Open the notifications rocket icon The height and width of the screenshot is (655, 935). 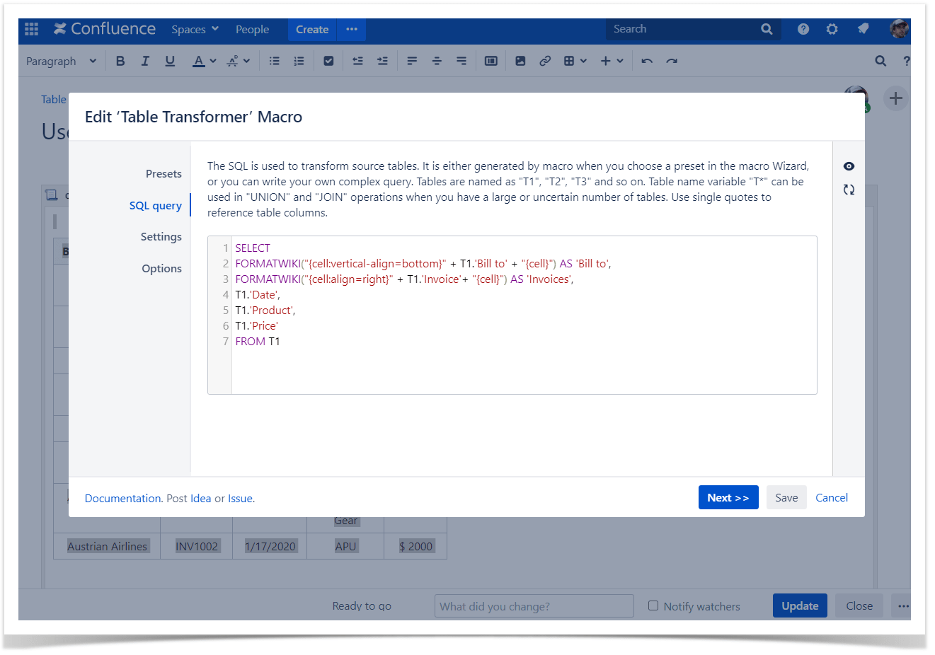[x=863, y=29]
